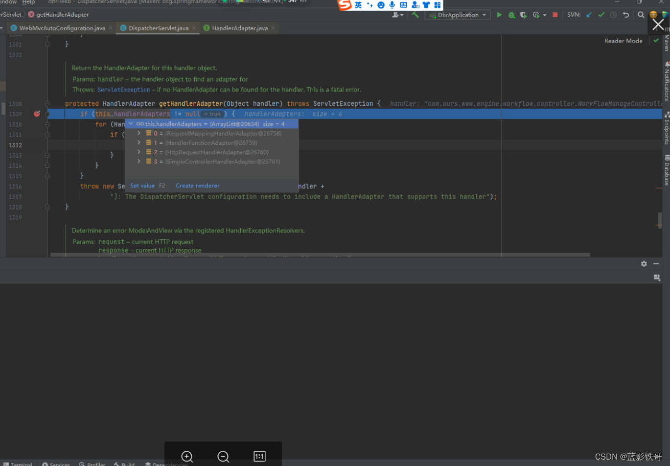Expand entry 1 HandlerFunctionAdapter
Screen dimensions: 670x466
(x=139, y=142)
